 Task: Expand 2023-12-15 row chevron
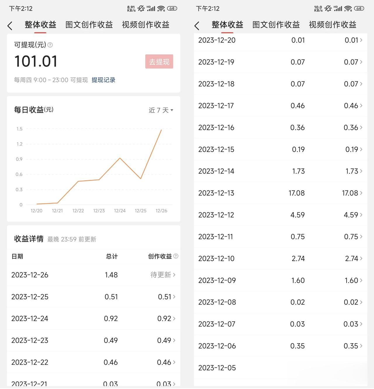coord(361,149)
